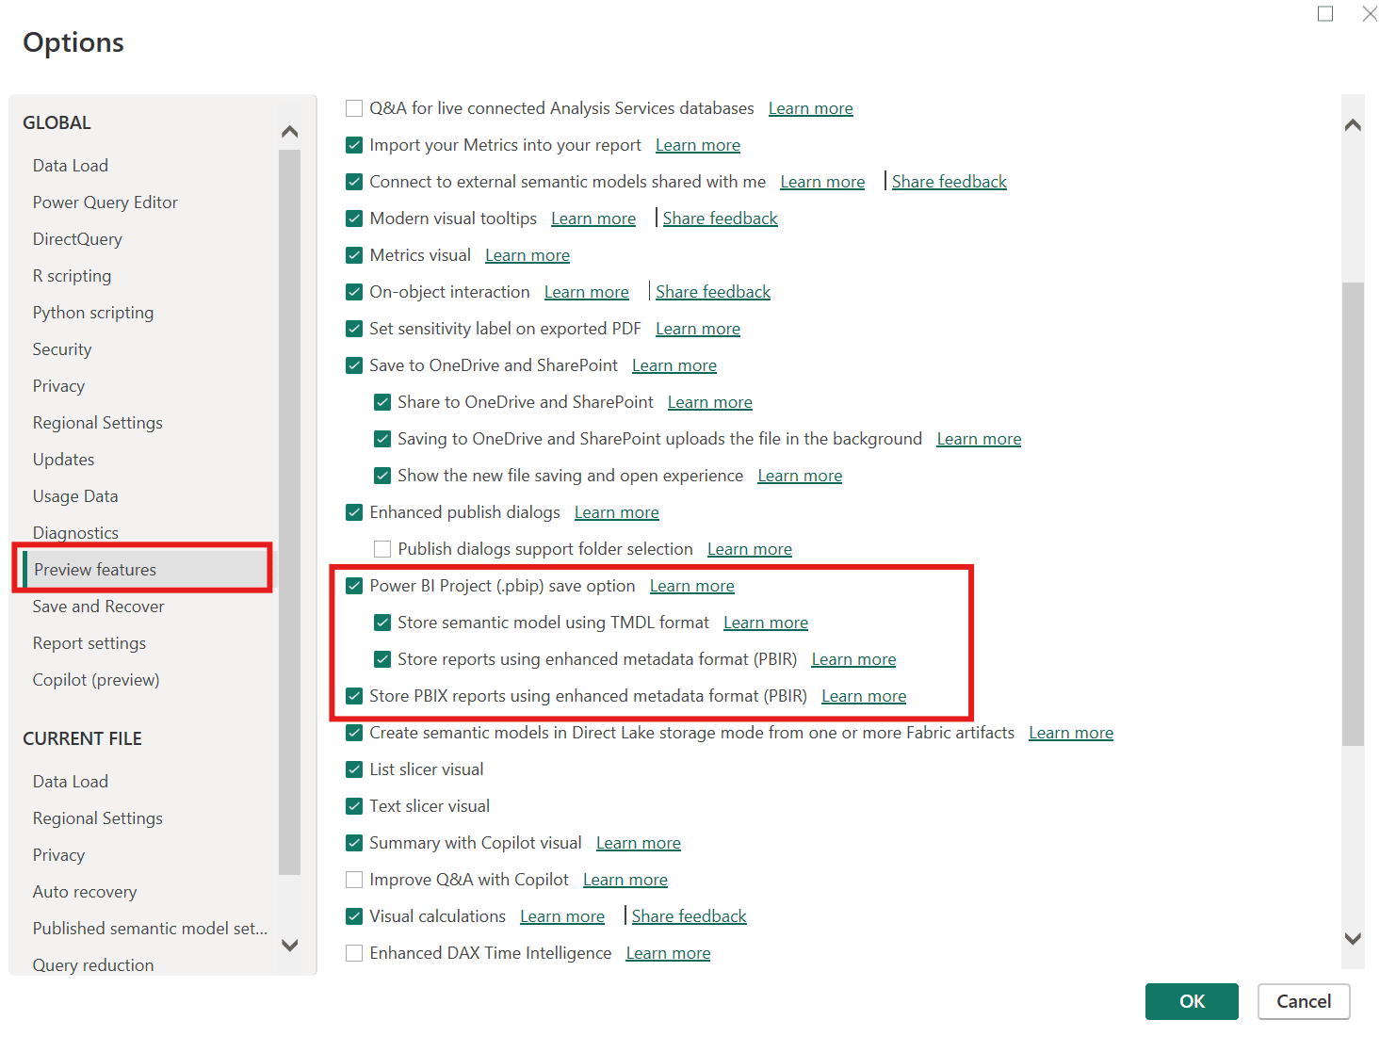
Task: Maximize the Options dialog window
Action: tap(1325, 14)
